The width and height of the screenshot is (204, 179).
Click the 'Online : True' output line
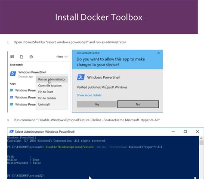point(23,160)
